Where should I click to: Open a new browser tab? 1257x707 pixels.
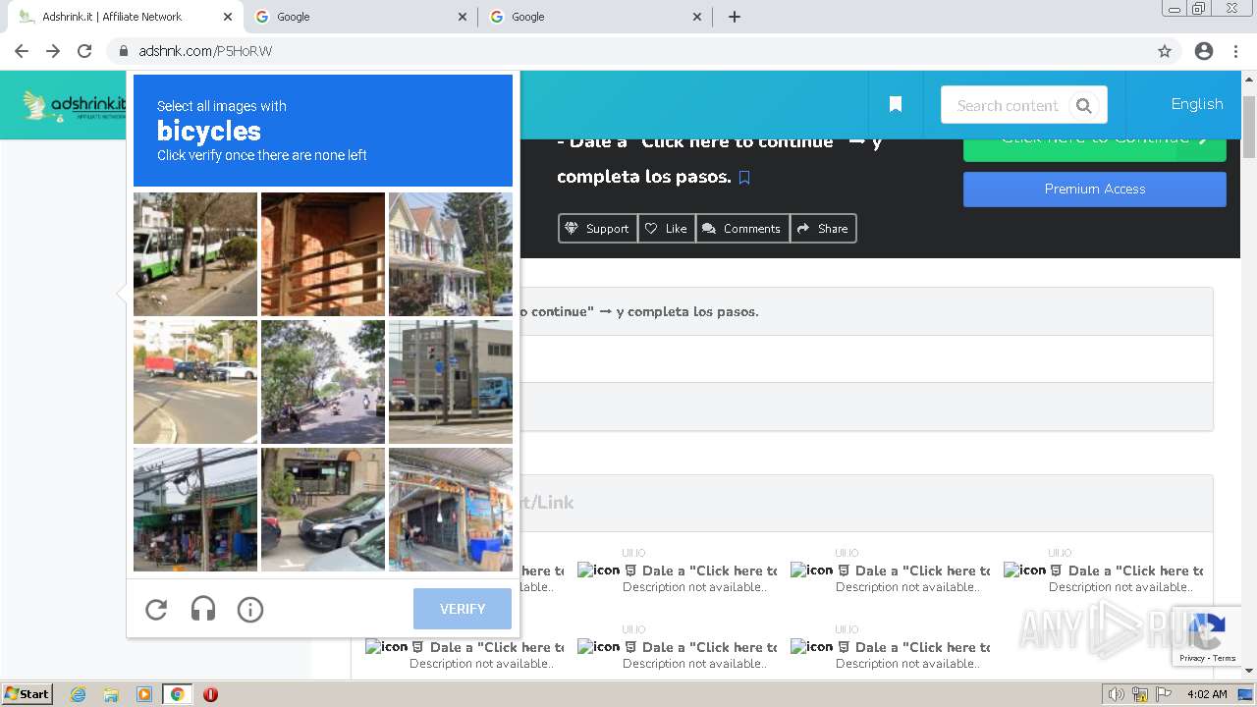click(735, 17)
